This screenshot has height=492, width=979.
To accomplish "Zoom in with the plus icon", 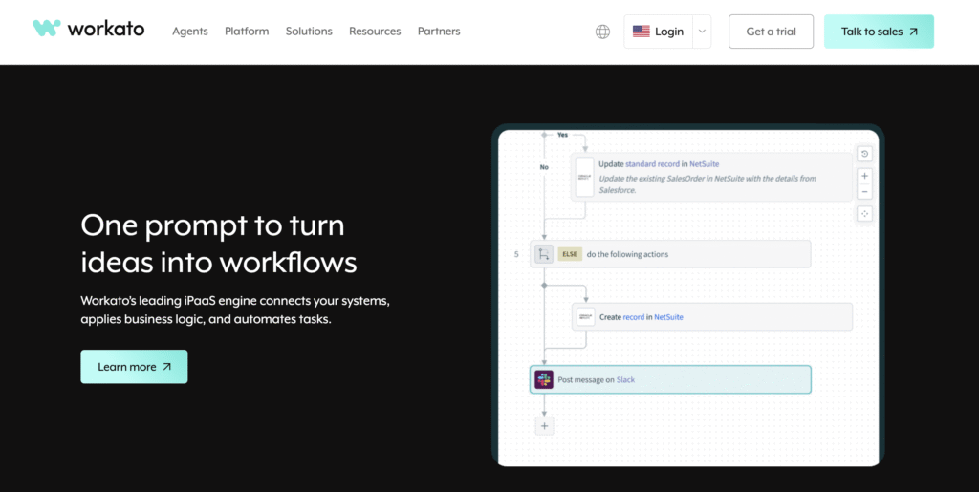I will [x=864, y=176].
